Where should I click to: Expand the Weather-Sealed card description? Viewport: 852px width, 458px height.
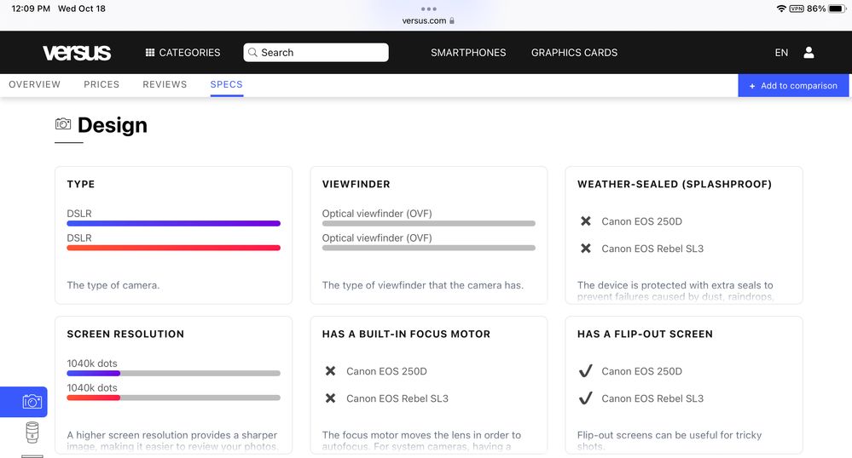(675, 291)
